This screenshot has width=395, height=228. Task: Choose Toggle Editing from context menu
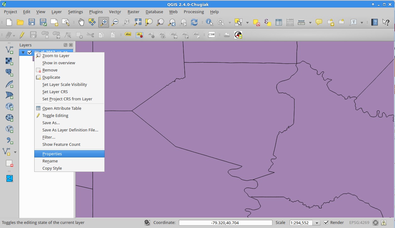click(55, 115)
